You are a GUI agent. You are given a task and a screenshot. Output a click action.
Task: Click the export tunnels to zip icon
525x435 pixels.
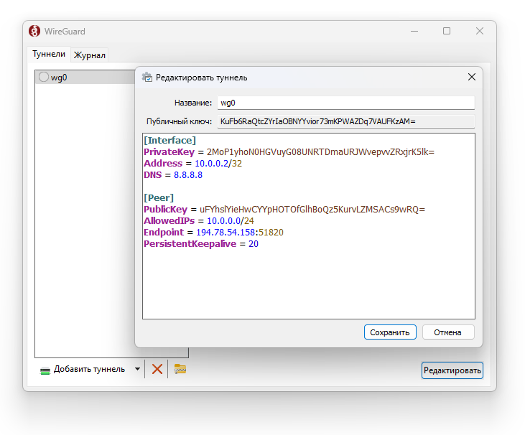pyautogui.click(x=180, y=369)
